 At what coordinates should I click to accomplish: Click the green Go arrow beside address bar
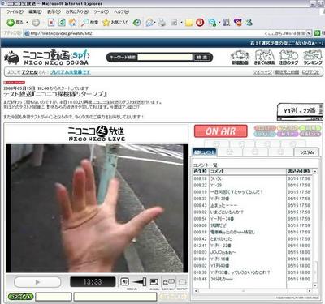(317, 33)
